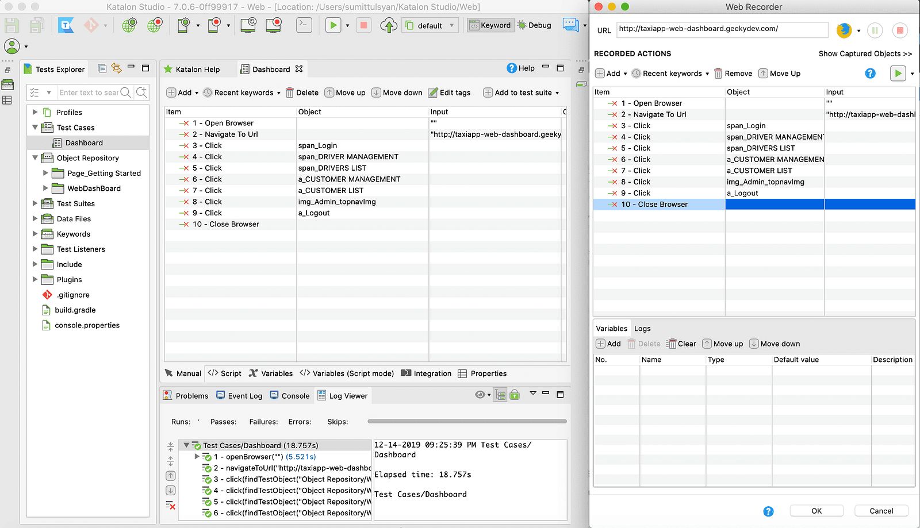Expand the Test Suites folder
The height and width of the screenshot is (528, 920).
[35, 203]
